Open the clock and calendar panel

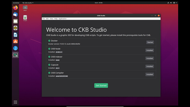[99, 3]
